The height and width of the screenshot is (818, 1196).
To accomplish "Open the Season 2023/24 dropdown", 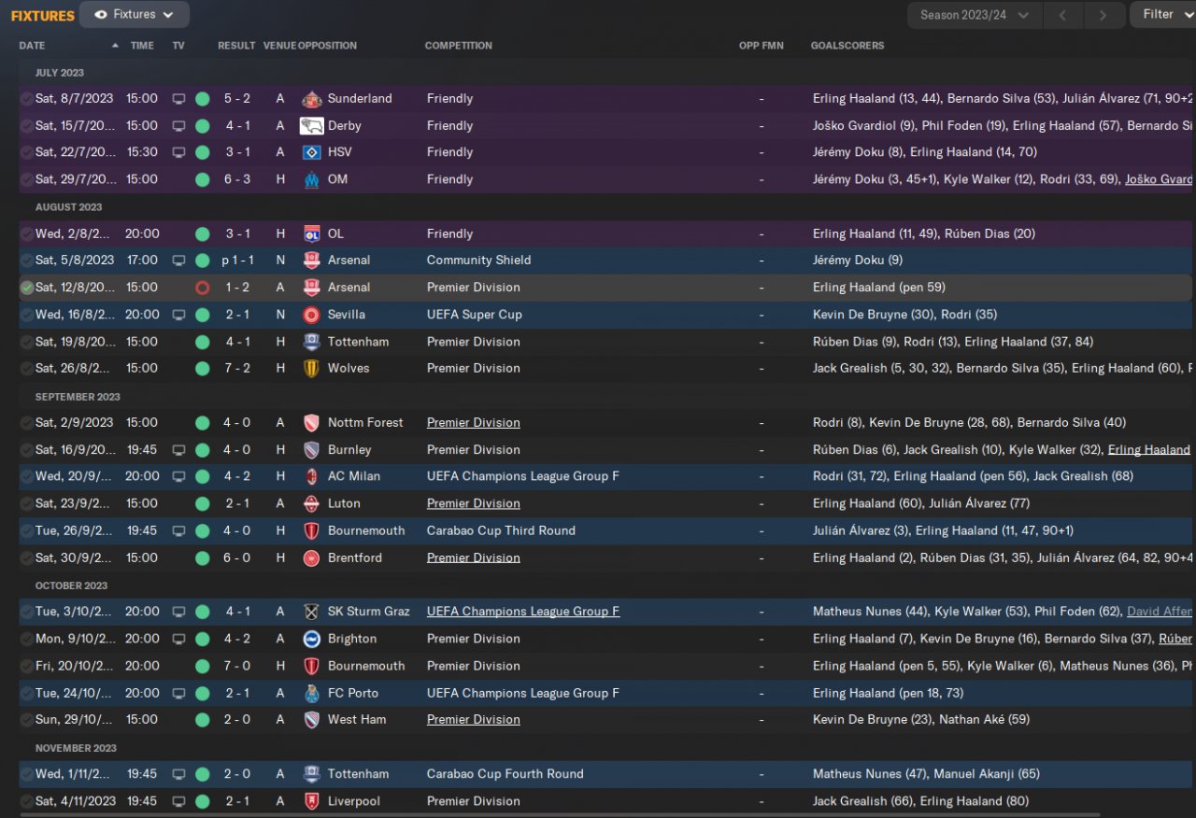I will (x=974, y=15).
